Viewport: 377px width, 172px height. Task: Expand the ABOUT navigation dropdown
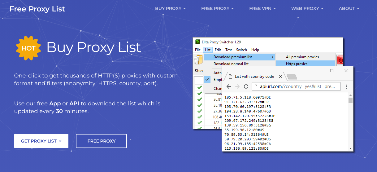coord(349,8)
